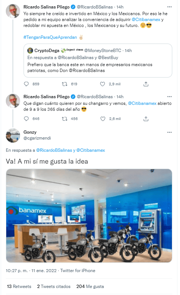Open the #TenganParaQueAprendan hashtag
The image size is (180, 295).
tap(50, 37)
